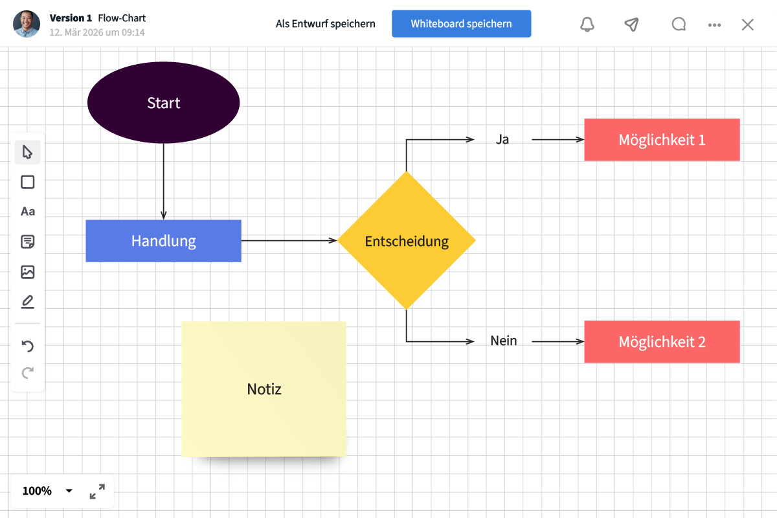
Task: Select the Aa text tool
Action: 27,212
